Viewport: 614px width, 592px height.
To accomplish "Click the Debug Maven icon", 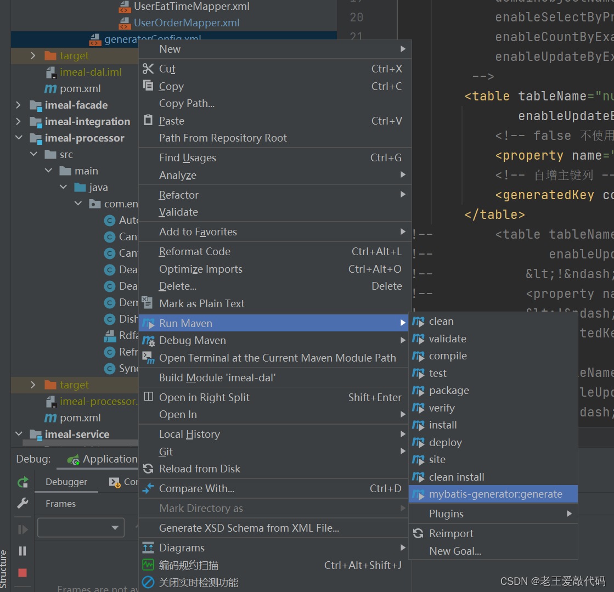I will click(148, 341).
